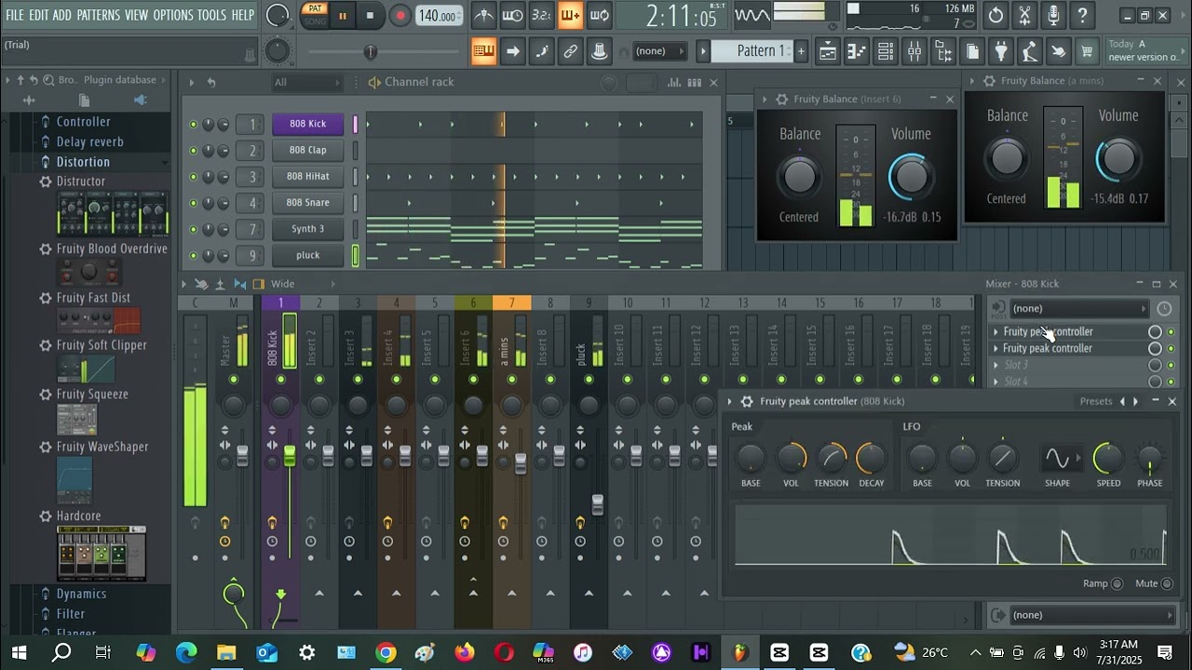
Task: Open Google Chrome from the taskbar
Action: (x=386, y=652)
